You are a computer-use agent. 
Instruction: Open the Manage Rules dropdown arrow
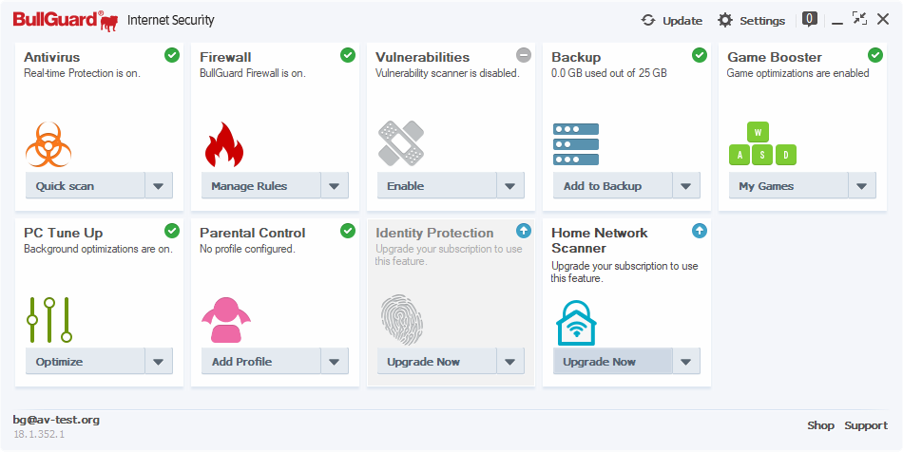tap(335, 186)
